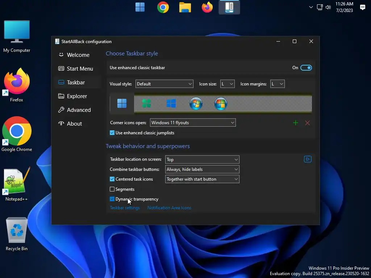Select the My Computer desktop icon
371x278 pixels.
tap(17, 37)
